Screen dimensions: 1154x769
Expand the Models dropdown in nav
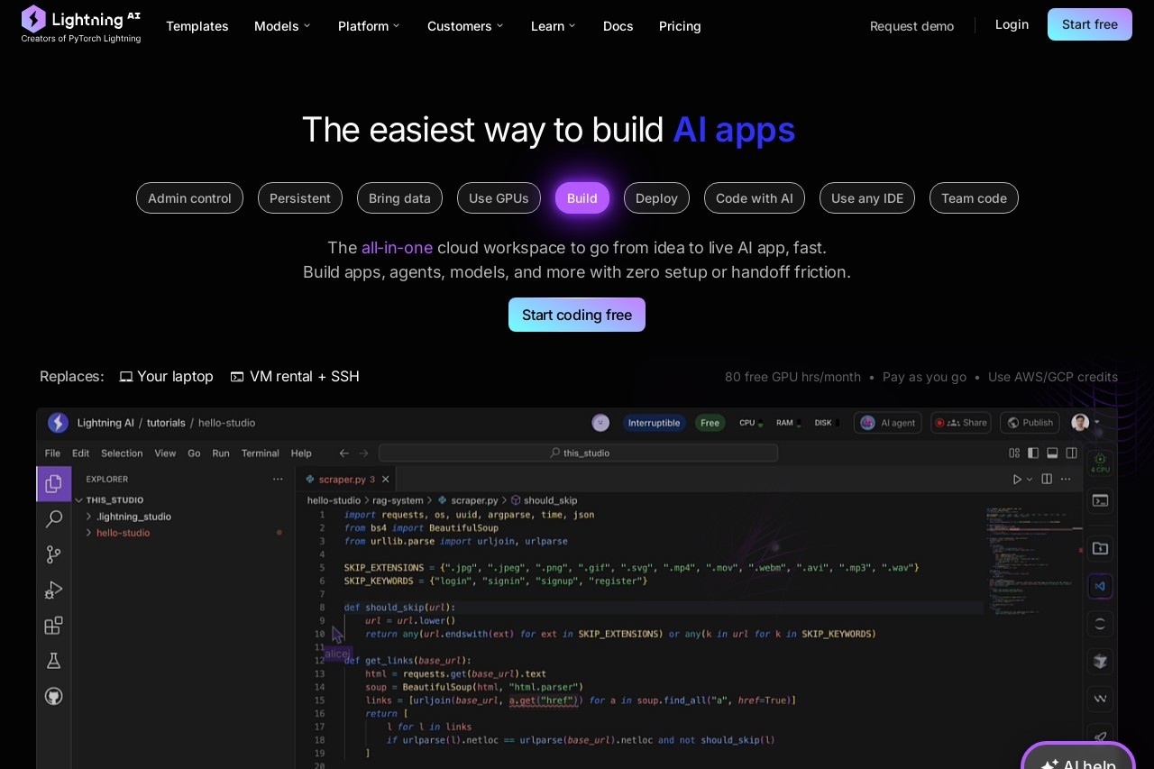coord(282,26)
